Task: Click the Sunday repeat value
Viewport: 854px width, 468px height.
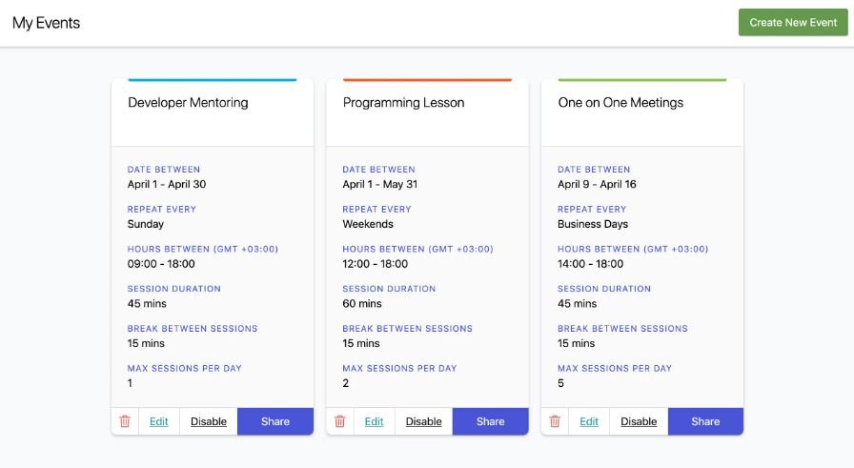Action: coord(146,224)
